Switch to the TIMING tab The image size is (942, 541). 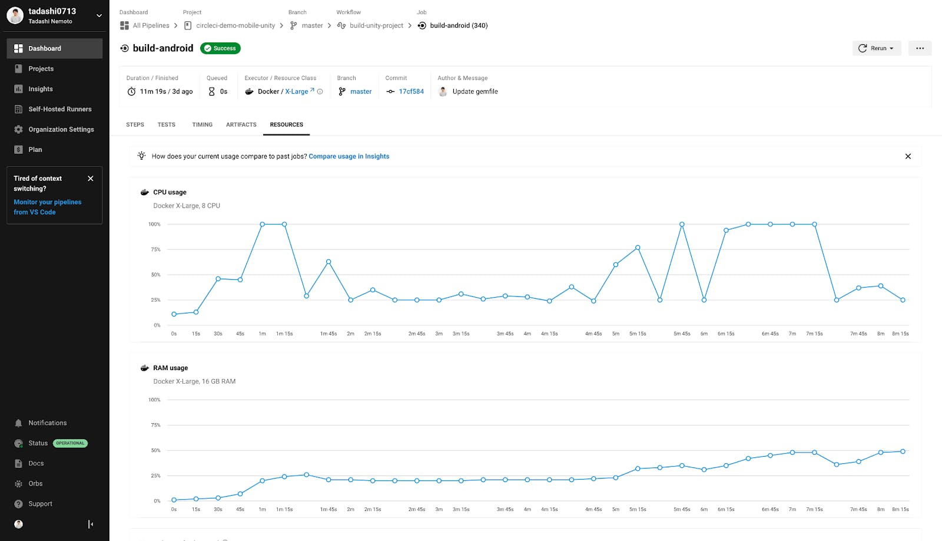pos(202,124)
